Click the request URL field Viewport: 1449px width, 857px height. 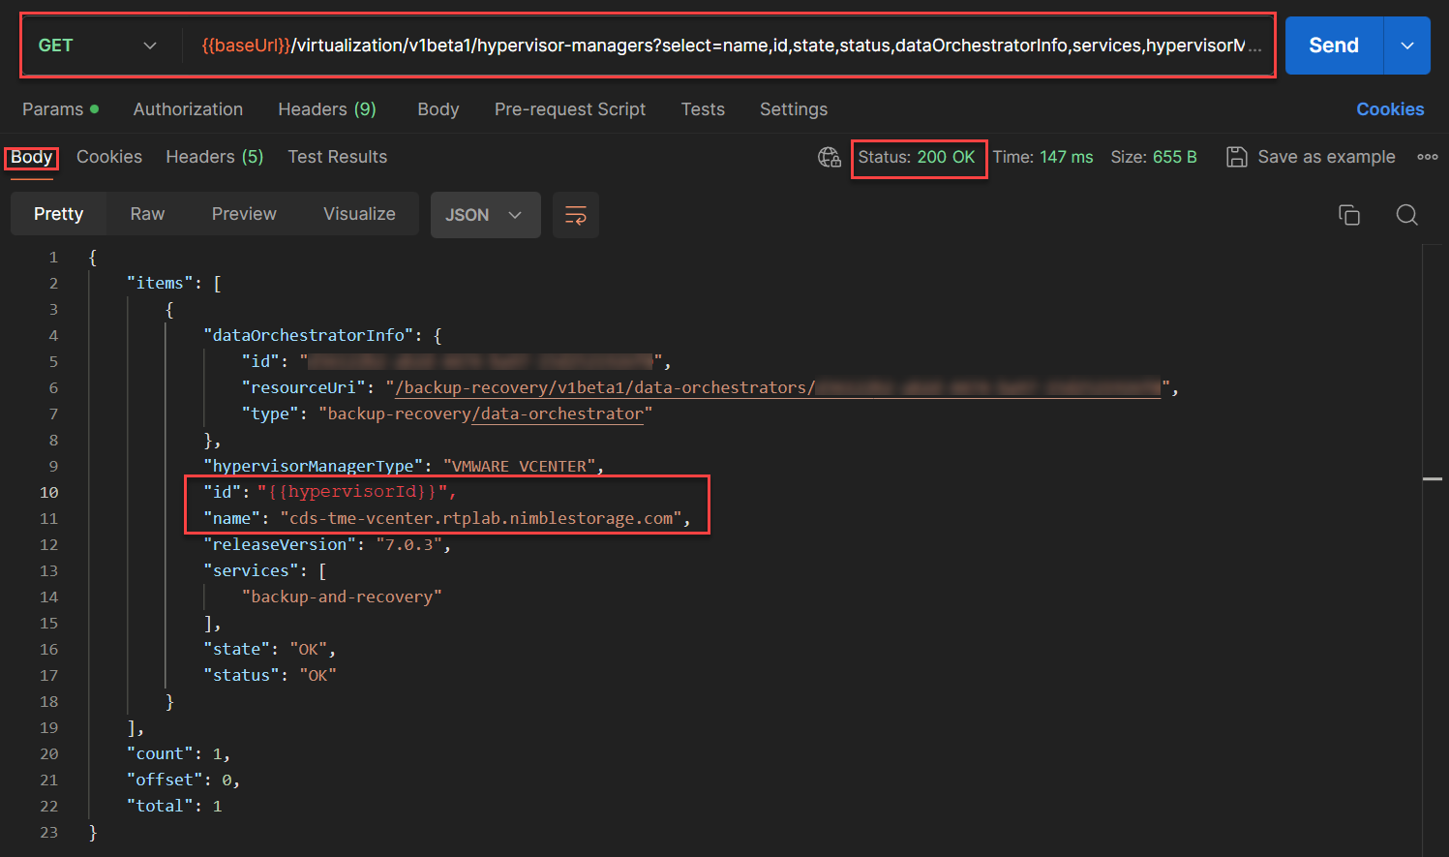pos(731,46)
